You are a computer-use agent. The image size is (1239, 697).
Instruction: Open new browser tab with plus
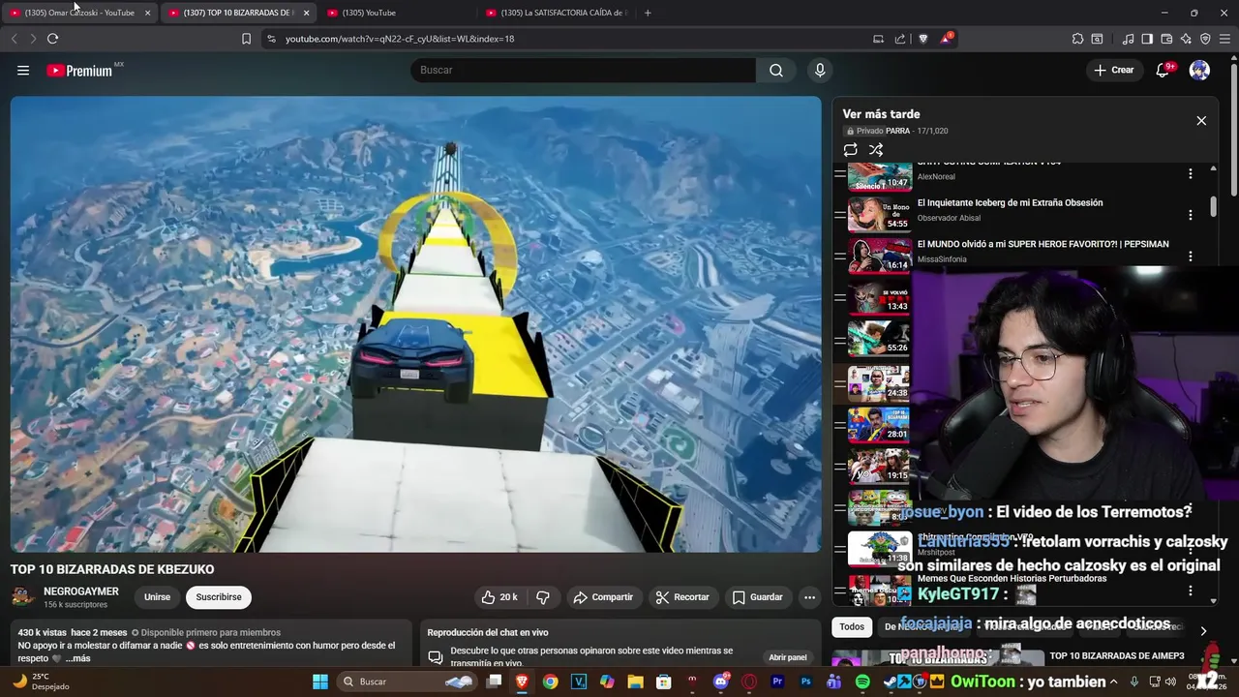click(x=648, y=13)
